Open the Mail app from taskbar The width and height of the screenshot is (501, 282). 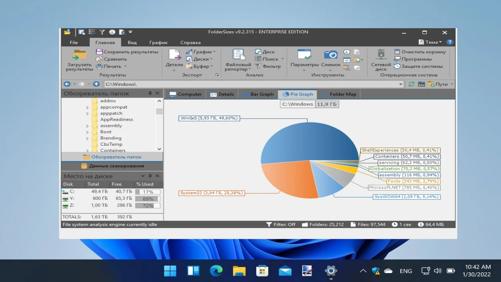(285, 271)
